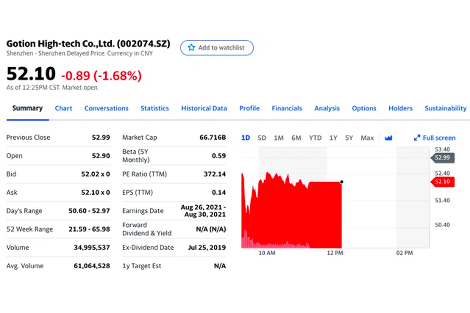Click the Ex-Dividend Date value Jul 25, 2019

coord(207,248)
